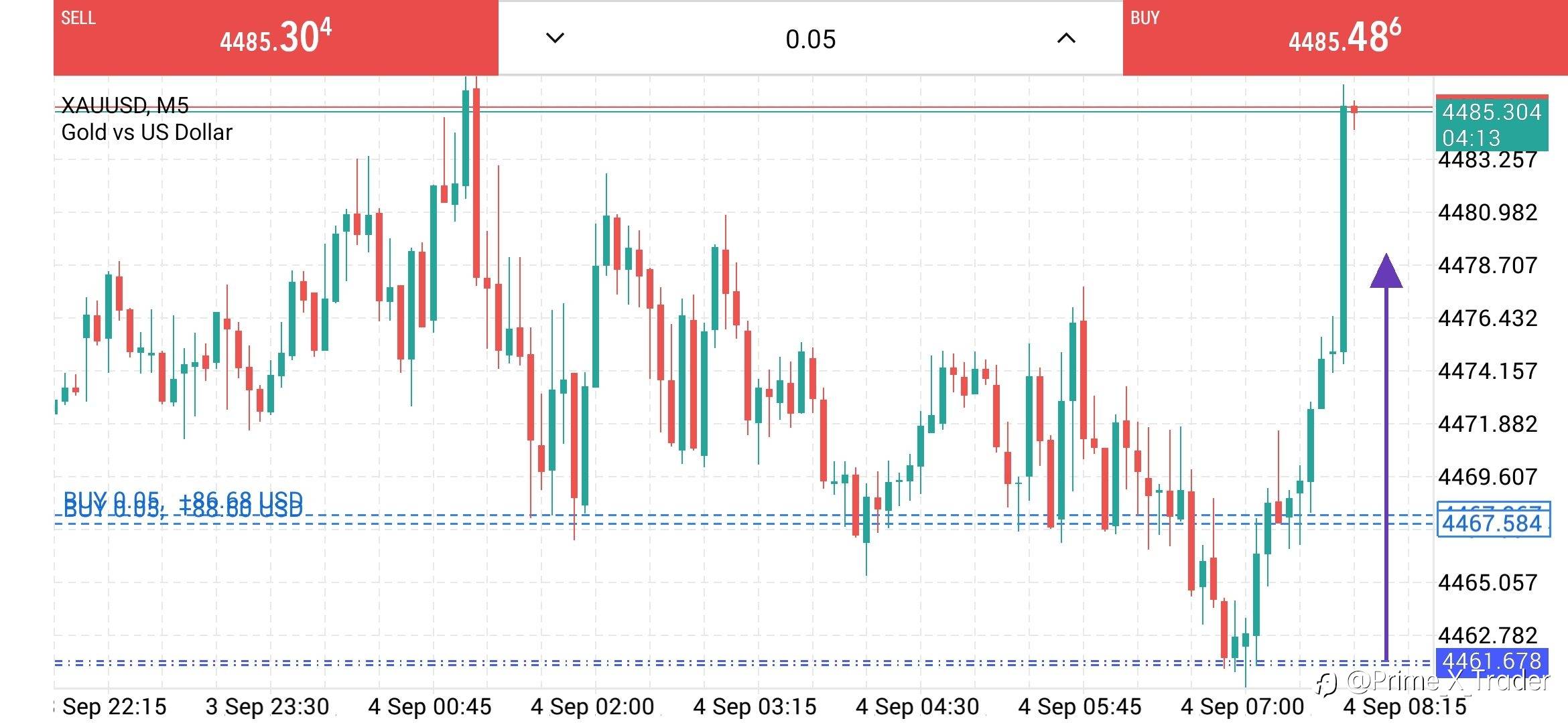Click the tall green breakout candle near 08:00
1568x723 pixels.
[x=1344, y=228]
